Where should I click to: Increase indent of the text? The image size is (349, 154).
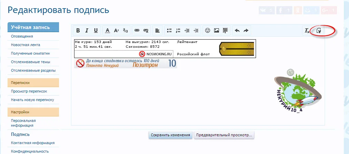coord(196,31)
